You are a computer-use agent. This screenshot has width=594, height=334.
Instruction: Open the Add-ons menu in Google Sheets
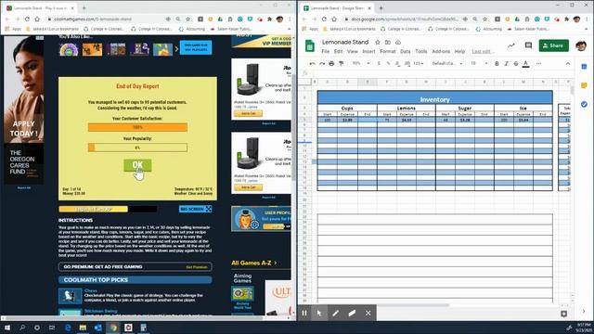point(441,51)
